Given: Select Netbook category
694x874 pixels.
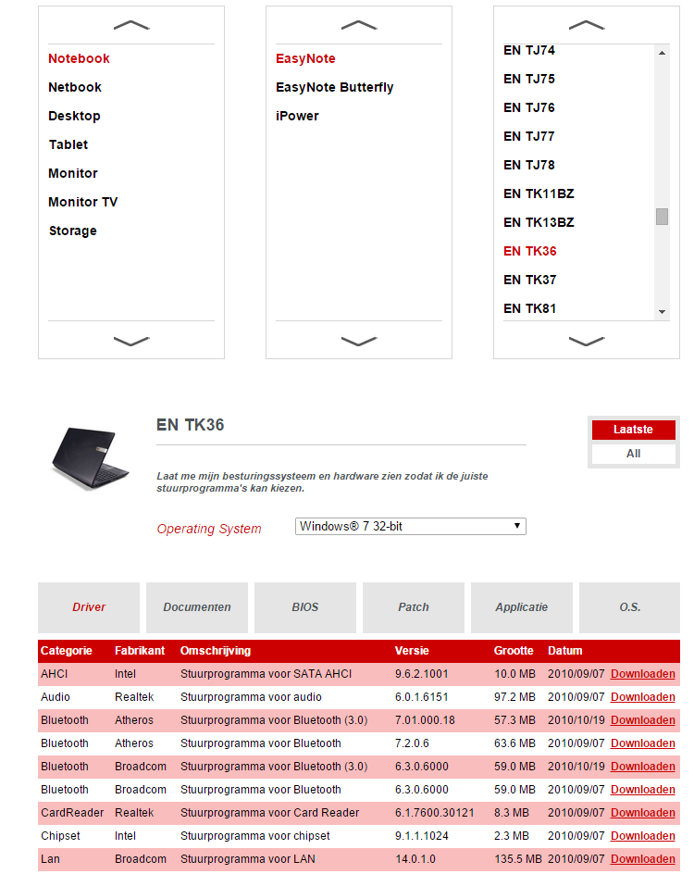Looking at the screenshot, I should tap(75, 88).
